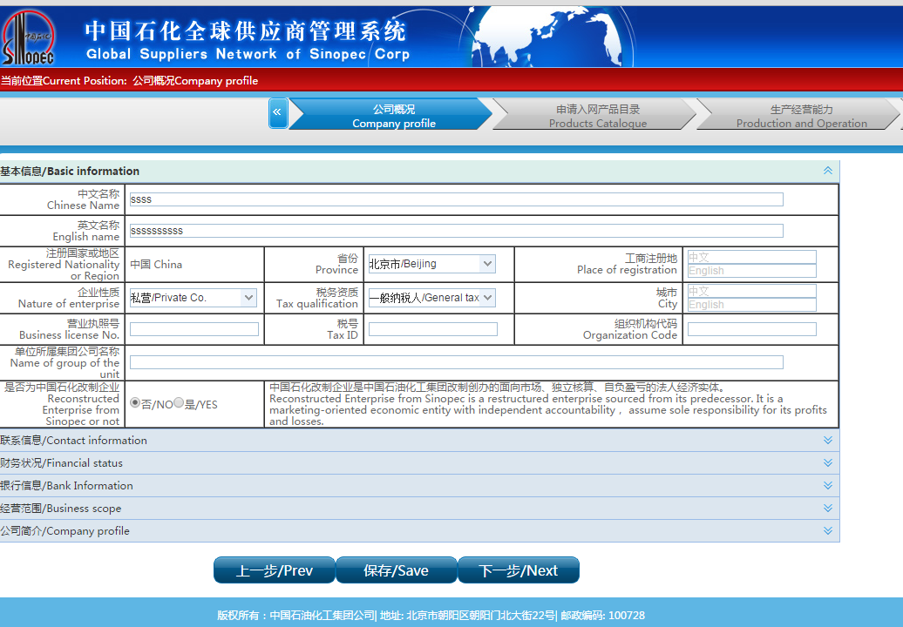This screenshot has height=627, width=903.
Task: Click the Business scope header label
Action: click(61, 509)
